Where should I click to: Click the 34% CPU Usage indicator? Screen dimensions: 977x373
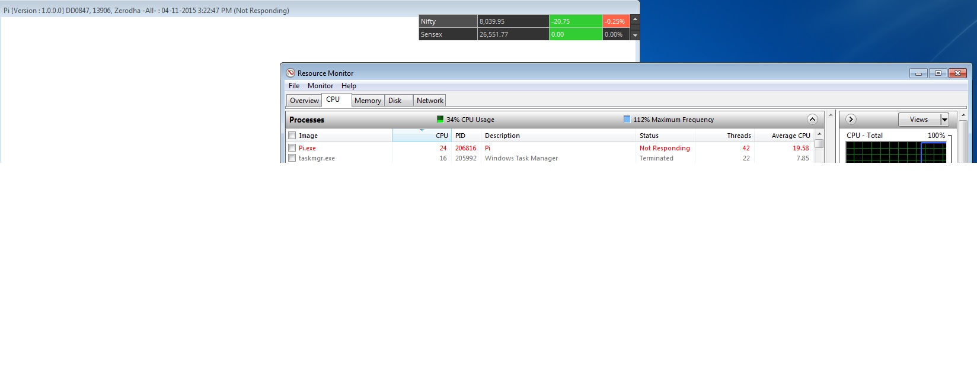tap(465, 120)
